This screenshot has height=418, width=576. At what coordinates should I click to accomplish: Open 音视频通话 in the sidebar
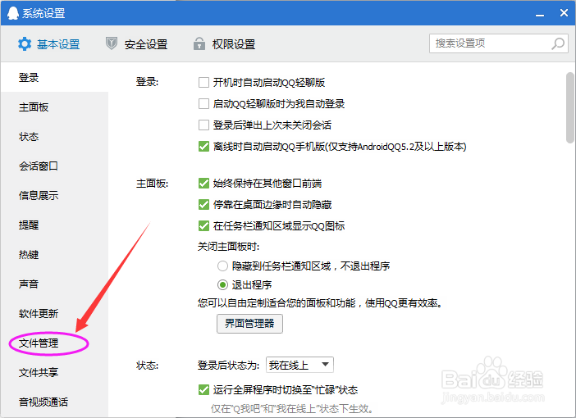coord(54,402)
